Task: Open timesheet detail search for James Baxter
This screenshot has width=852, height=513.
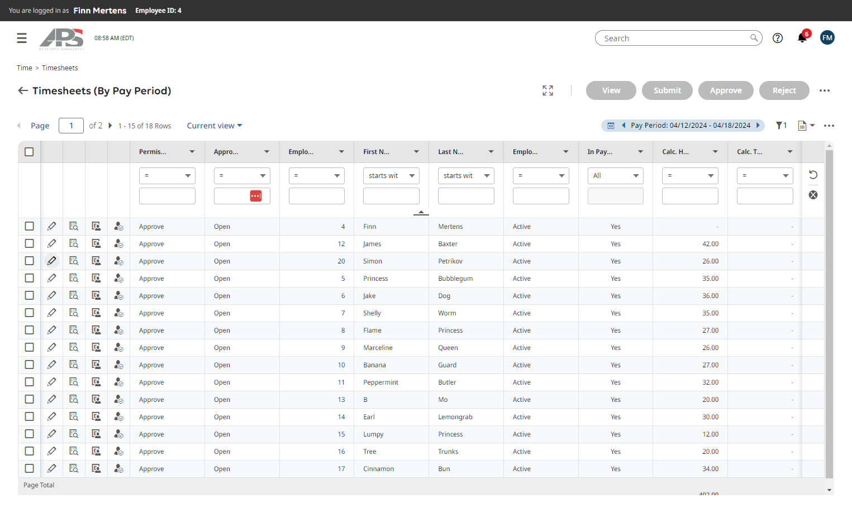Action: 74,243
